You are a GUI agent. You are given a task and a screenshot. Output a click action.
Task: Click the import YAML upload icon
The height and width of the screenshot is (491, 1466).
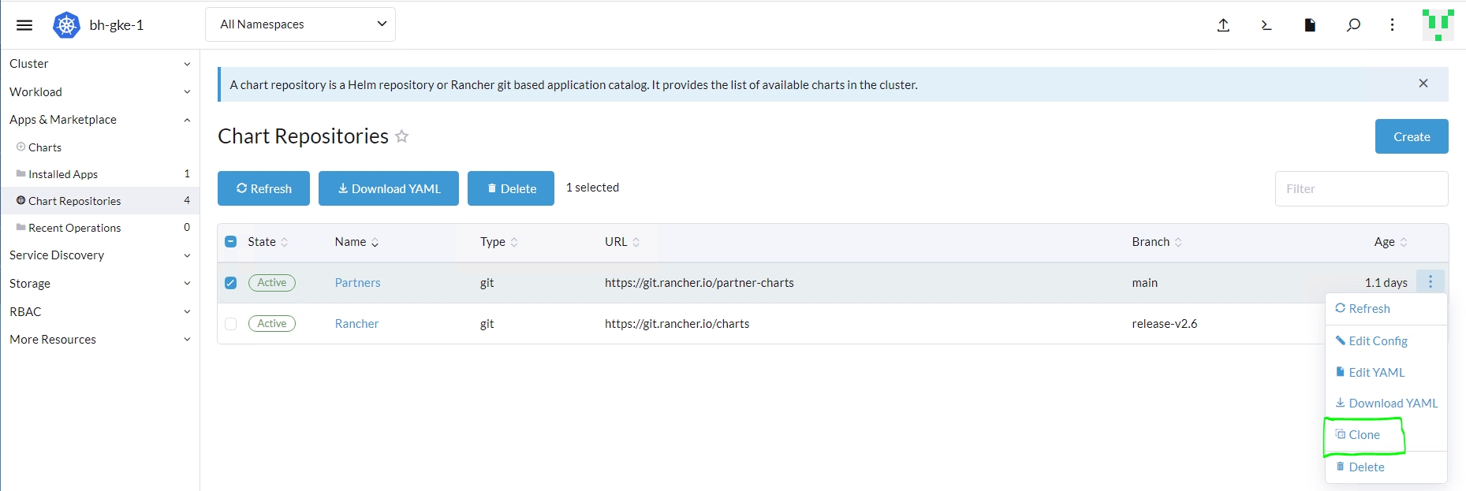(x=1223, y=25)
